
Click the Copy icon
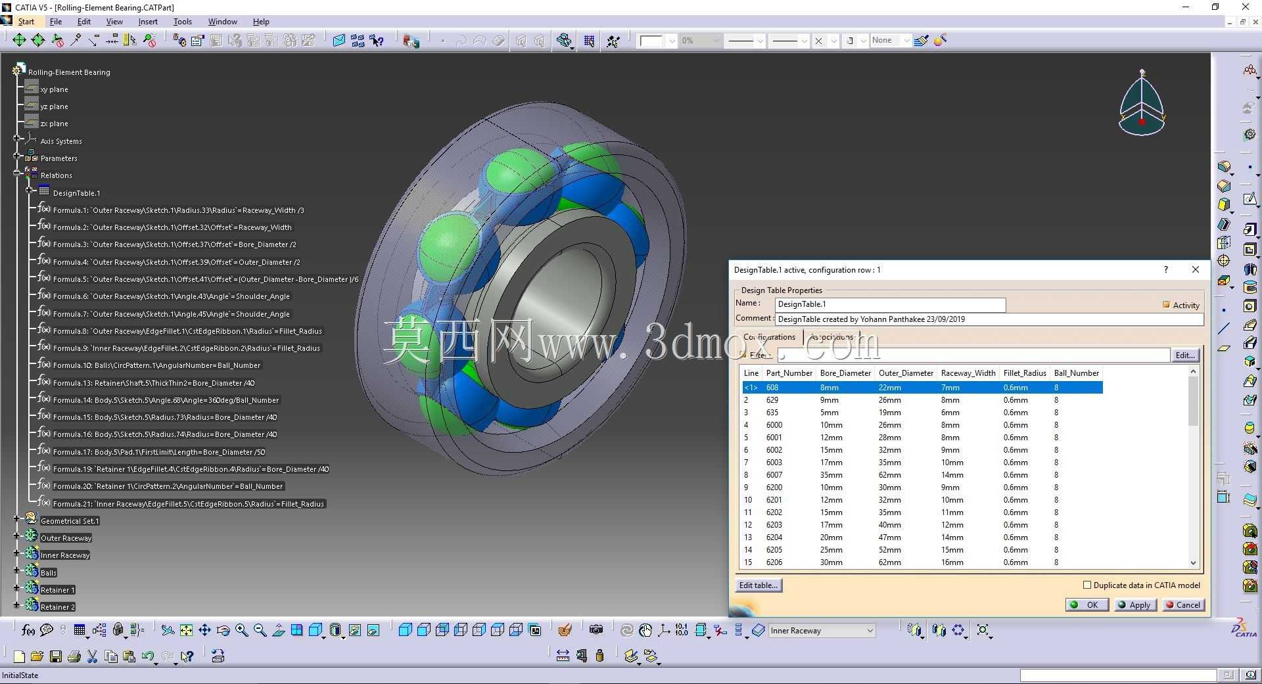pyautogui.click(x=110, y=656)
